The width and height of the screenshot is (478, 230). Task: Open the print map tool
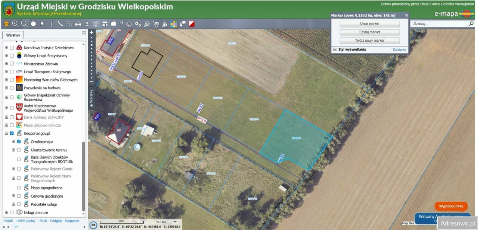78,24
